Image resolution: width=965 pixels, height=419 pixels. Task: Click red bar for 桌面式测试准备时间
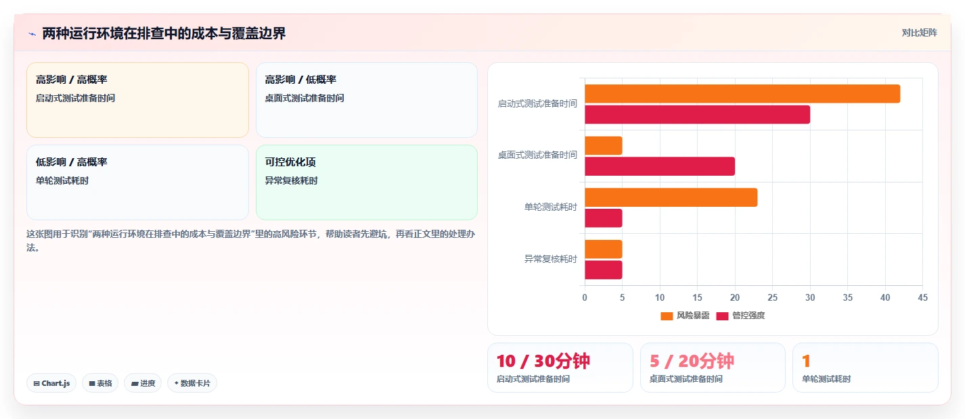660,166
